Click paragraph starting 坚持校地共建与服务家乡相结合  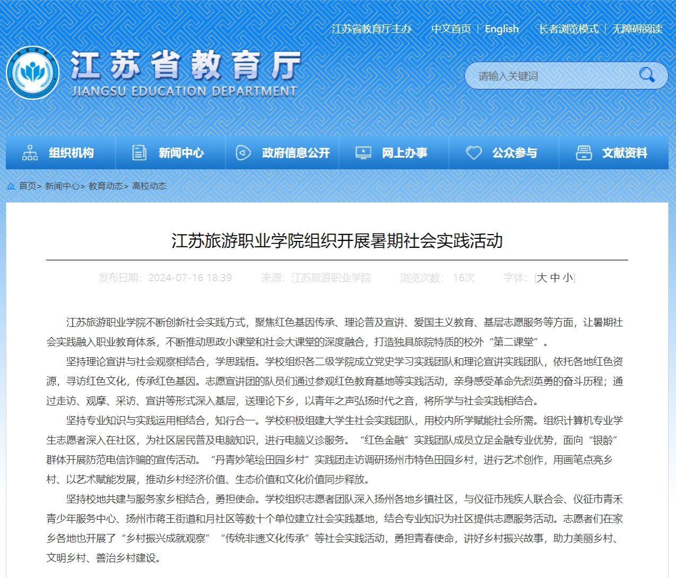pyautogui.click(x=334, y=528)
